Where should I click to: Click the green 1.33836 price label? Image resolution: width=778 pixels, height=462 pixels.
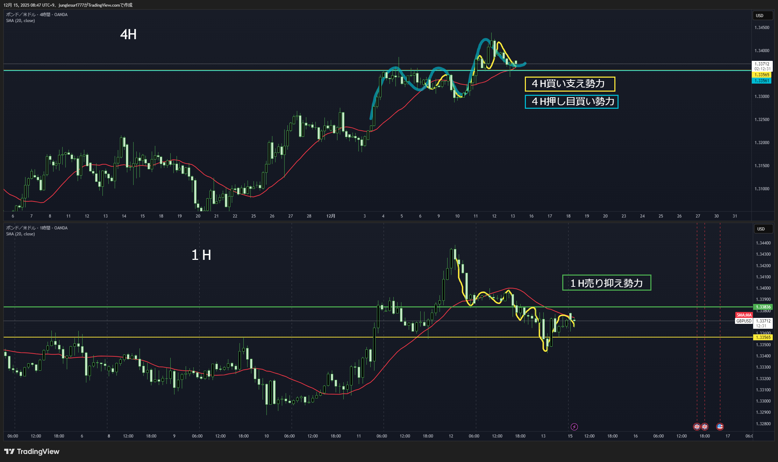click(763, 307)
